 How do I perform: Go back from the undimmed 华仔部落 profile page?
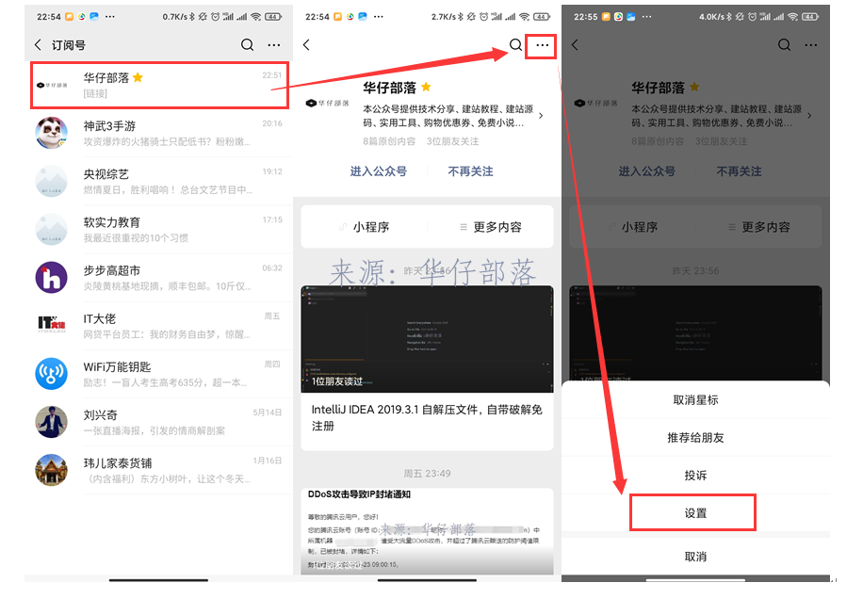[x=306, y=45]
